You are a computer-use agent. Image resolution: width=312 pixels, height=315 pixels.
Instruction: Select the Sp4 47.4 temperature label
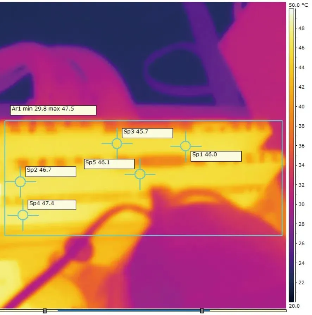(x=52, y=205)
